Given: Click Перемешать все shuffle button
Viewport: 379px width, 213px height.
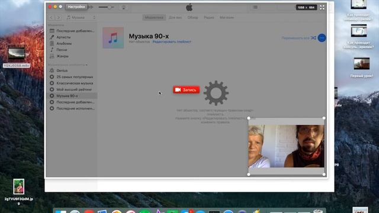Looking at the screenshot, I should tap(298, 38).
